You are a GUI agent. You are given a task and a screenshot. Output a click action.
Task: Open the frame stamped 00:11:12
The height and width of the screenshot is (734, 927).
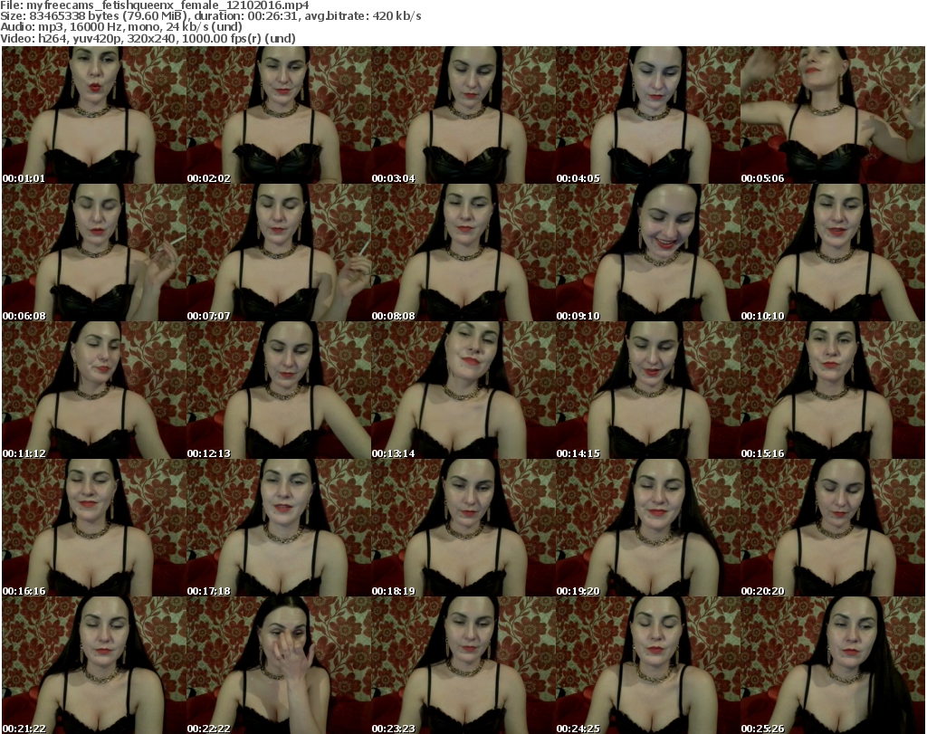[92, 390]
